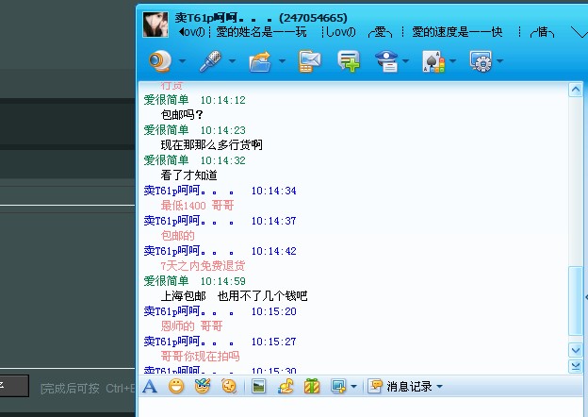Click the chat scrollbar up arrow

pyautogui.click(x=577, y=90)
